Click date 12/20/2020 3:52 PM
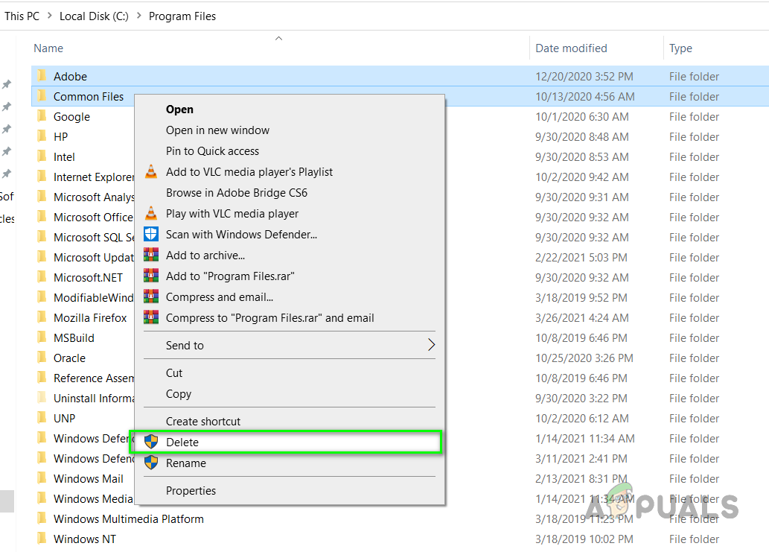This screenshot has height=552, width=769. (584, 77)
